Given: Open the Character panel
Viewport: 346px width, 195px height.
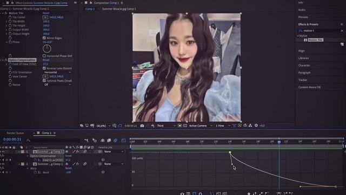Looking at the screenshot, I should tap(304, 66).
